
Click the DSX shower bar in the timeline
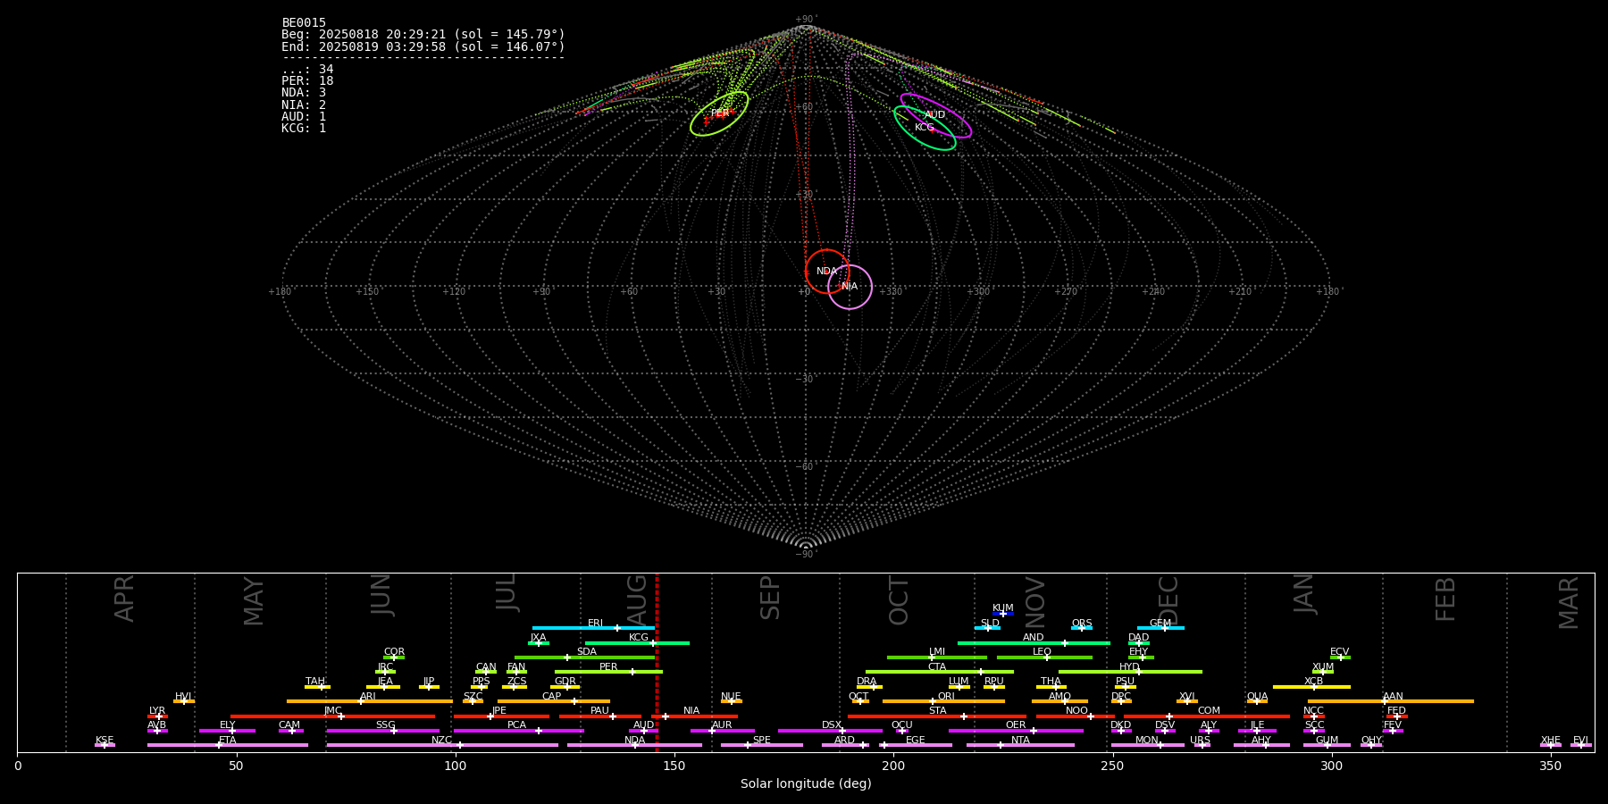point(830,731)
